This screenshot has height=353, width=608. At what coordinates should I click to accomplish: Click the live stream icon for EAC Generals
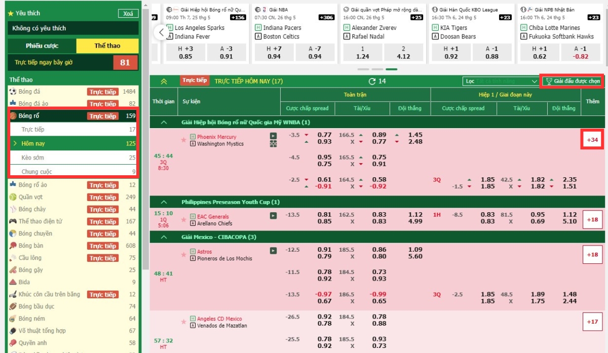click(273, 216)
